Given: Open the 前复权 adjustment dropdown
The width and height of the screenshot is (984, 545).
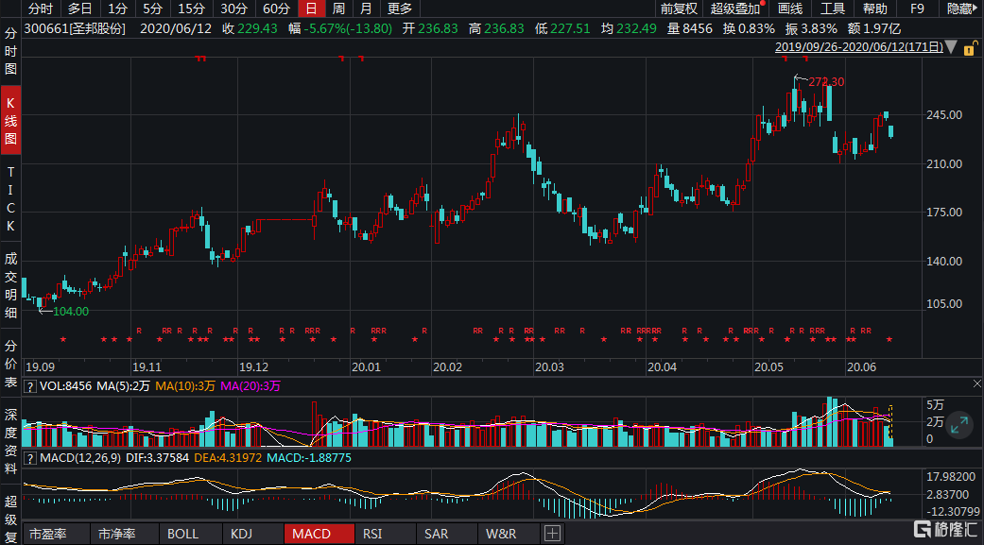Looking at the screenshot, I should [679, 9].
